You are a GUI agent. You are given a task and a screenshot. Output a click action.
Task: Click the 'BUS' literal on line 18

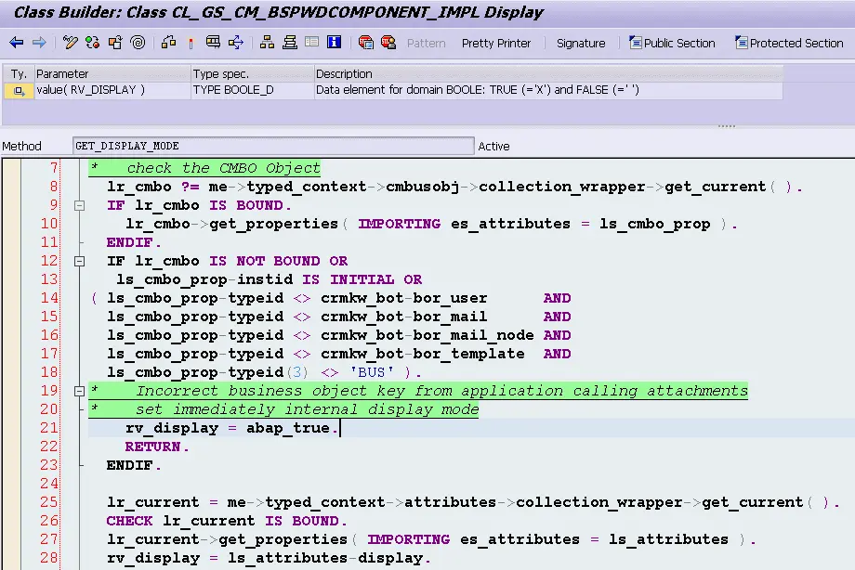372,372
